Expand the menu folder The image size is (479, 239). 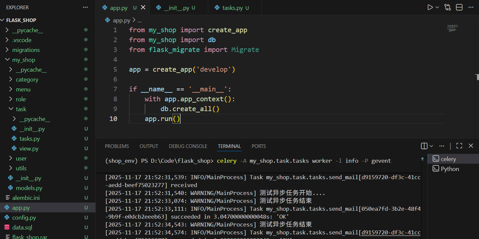[48, 89]
